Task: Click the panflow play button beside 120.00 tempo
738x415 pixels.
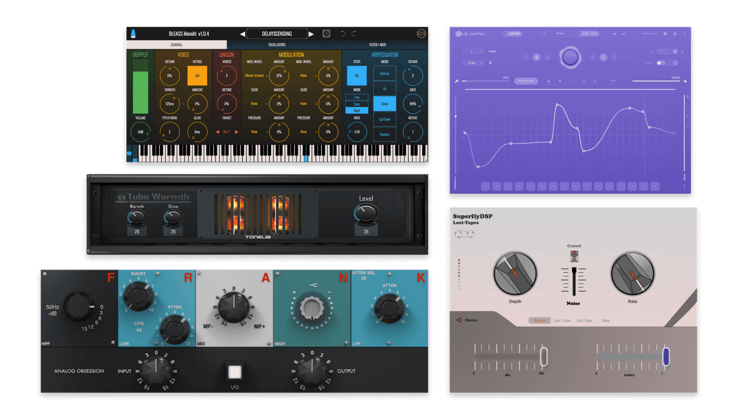Action: click(x=504, y=34)
